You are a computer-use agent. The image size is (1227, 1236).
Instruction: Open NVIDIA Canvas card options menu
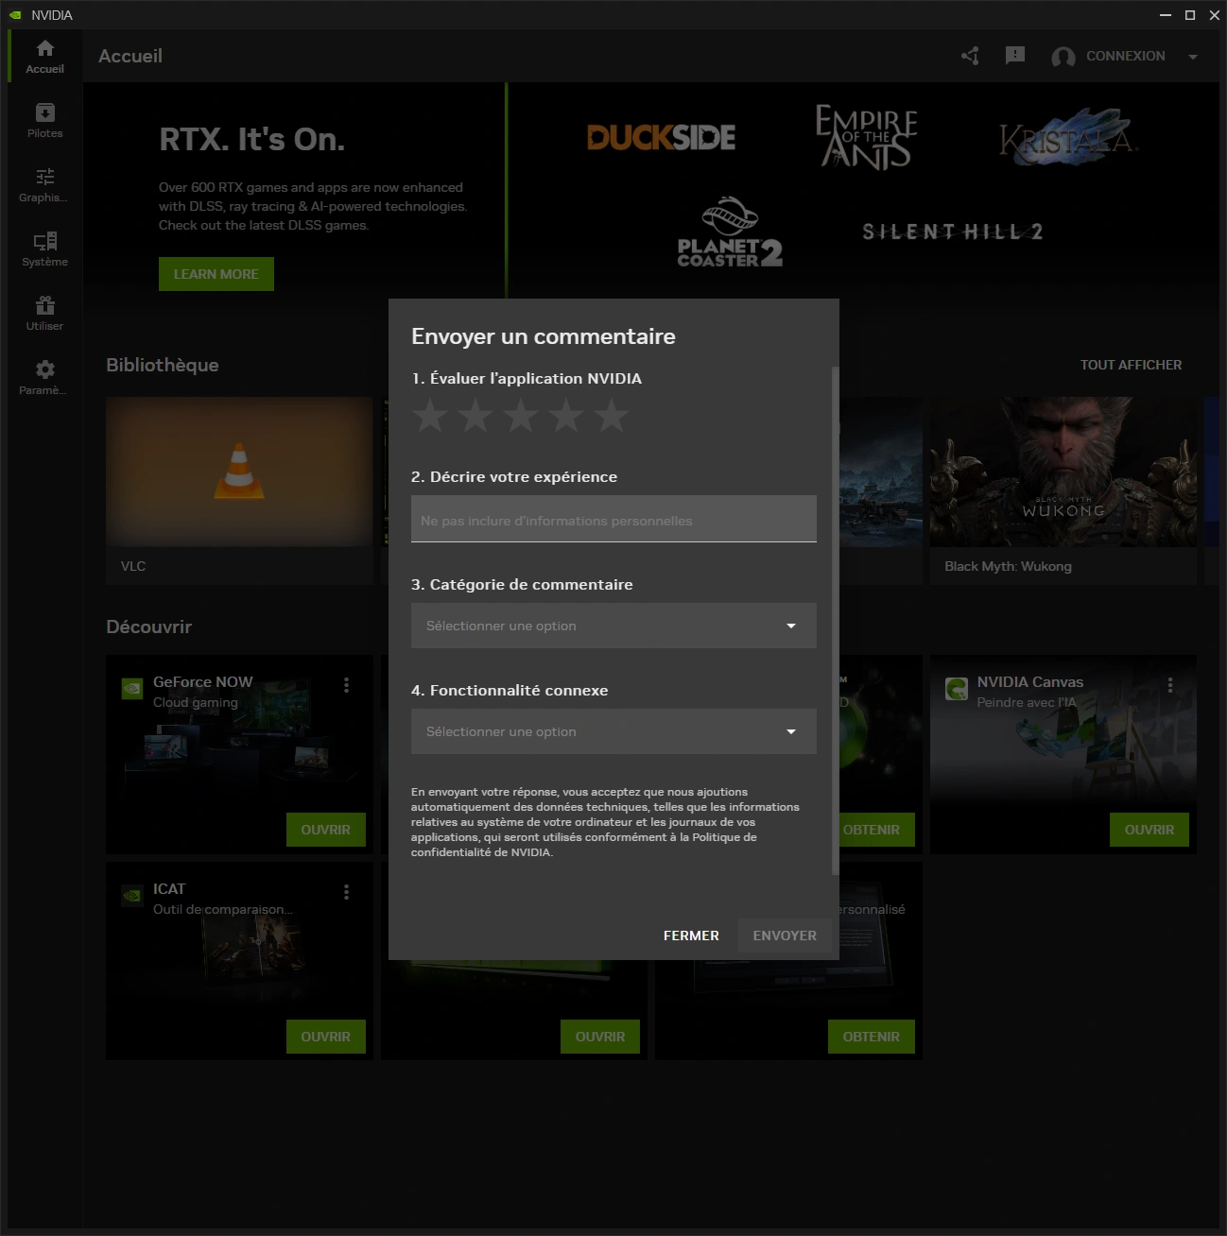point(1170,685)
